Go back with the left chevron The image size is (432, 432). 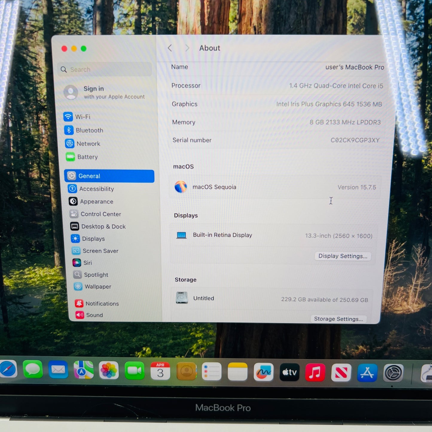170,48
